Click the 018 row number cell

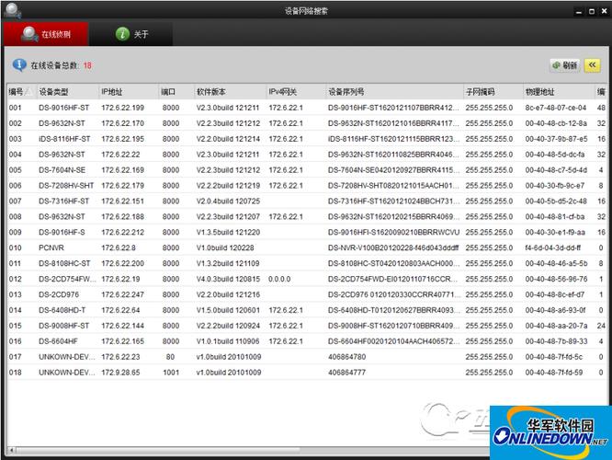pyautogui.click(x=16, y=373)
